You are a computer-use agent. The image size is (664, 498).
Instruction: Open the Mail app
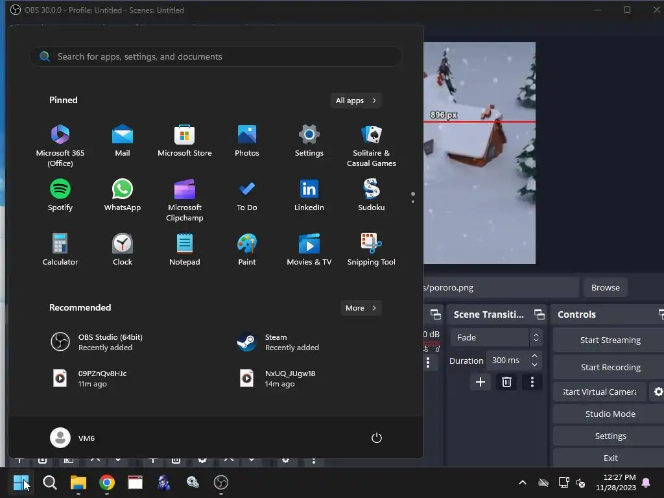(x=123, y=141)
